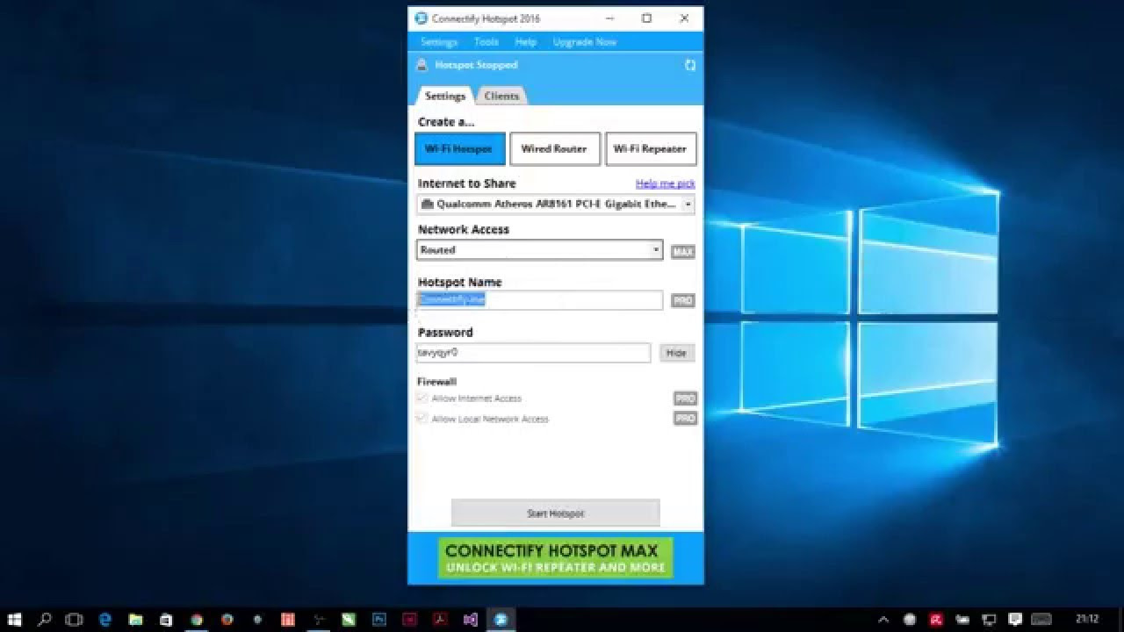Select the Settings tab
1124x632 pixels.
point(444,96)
